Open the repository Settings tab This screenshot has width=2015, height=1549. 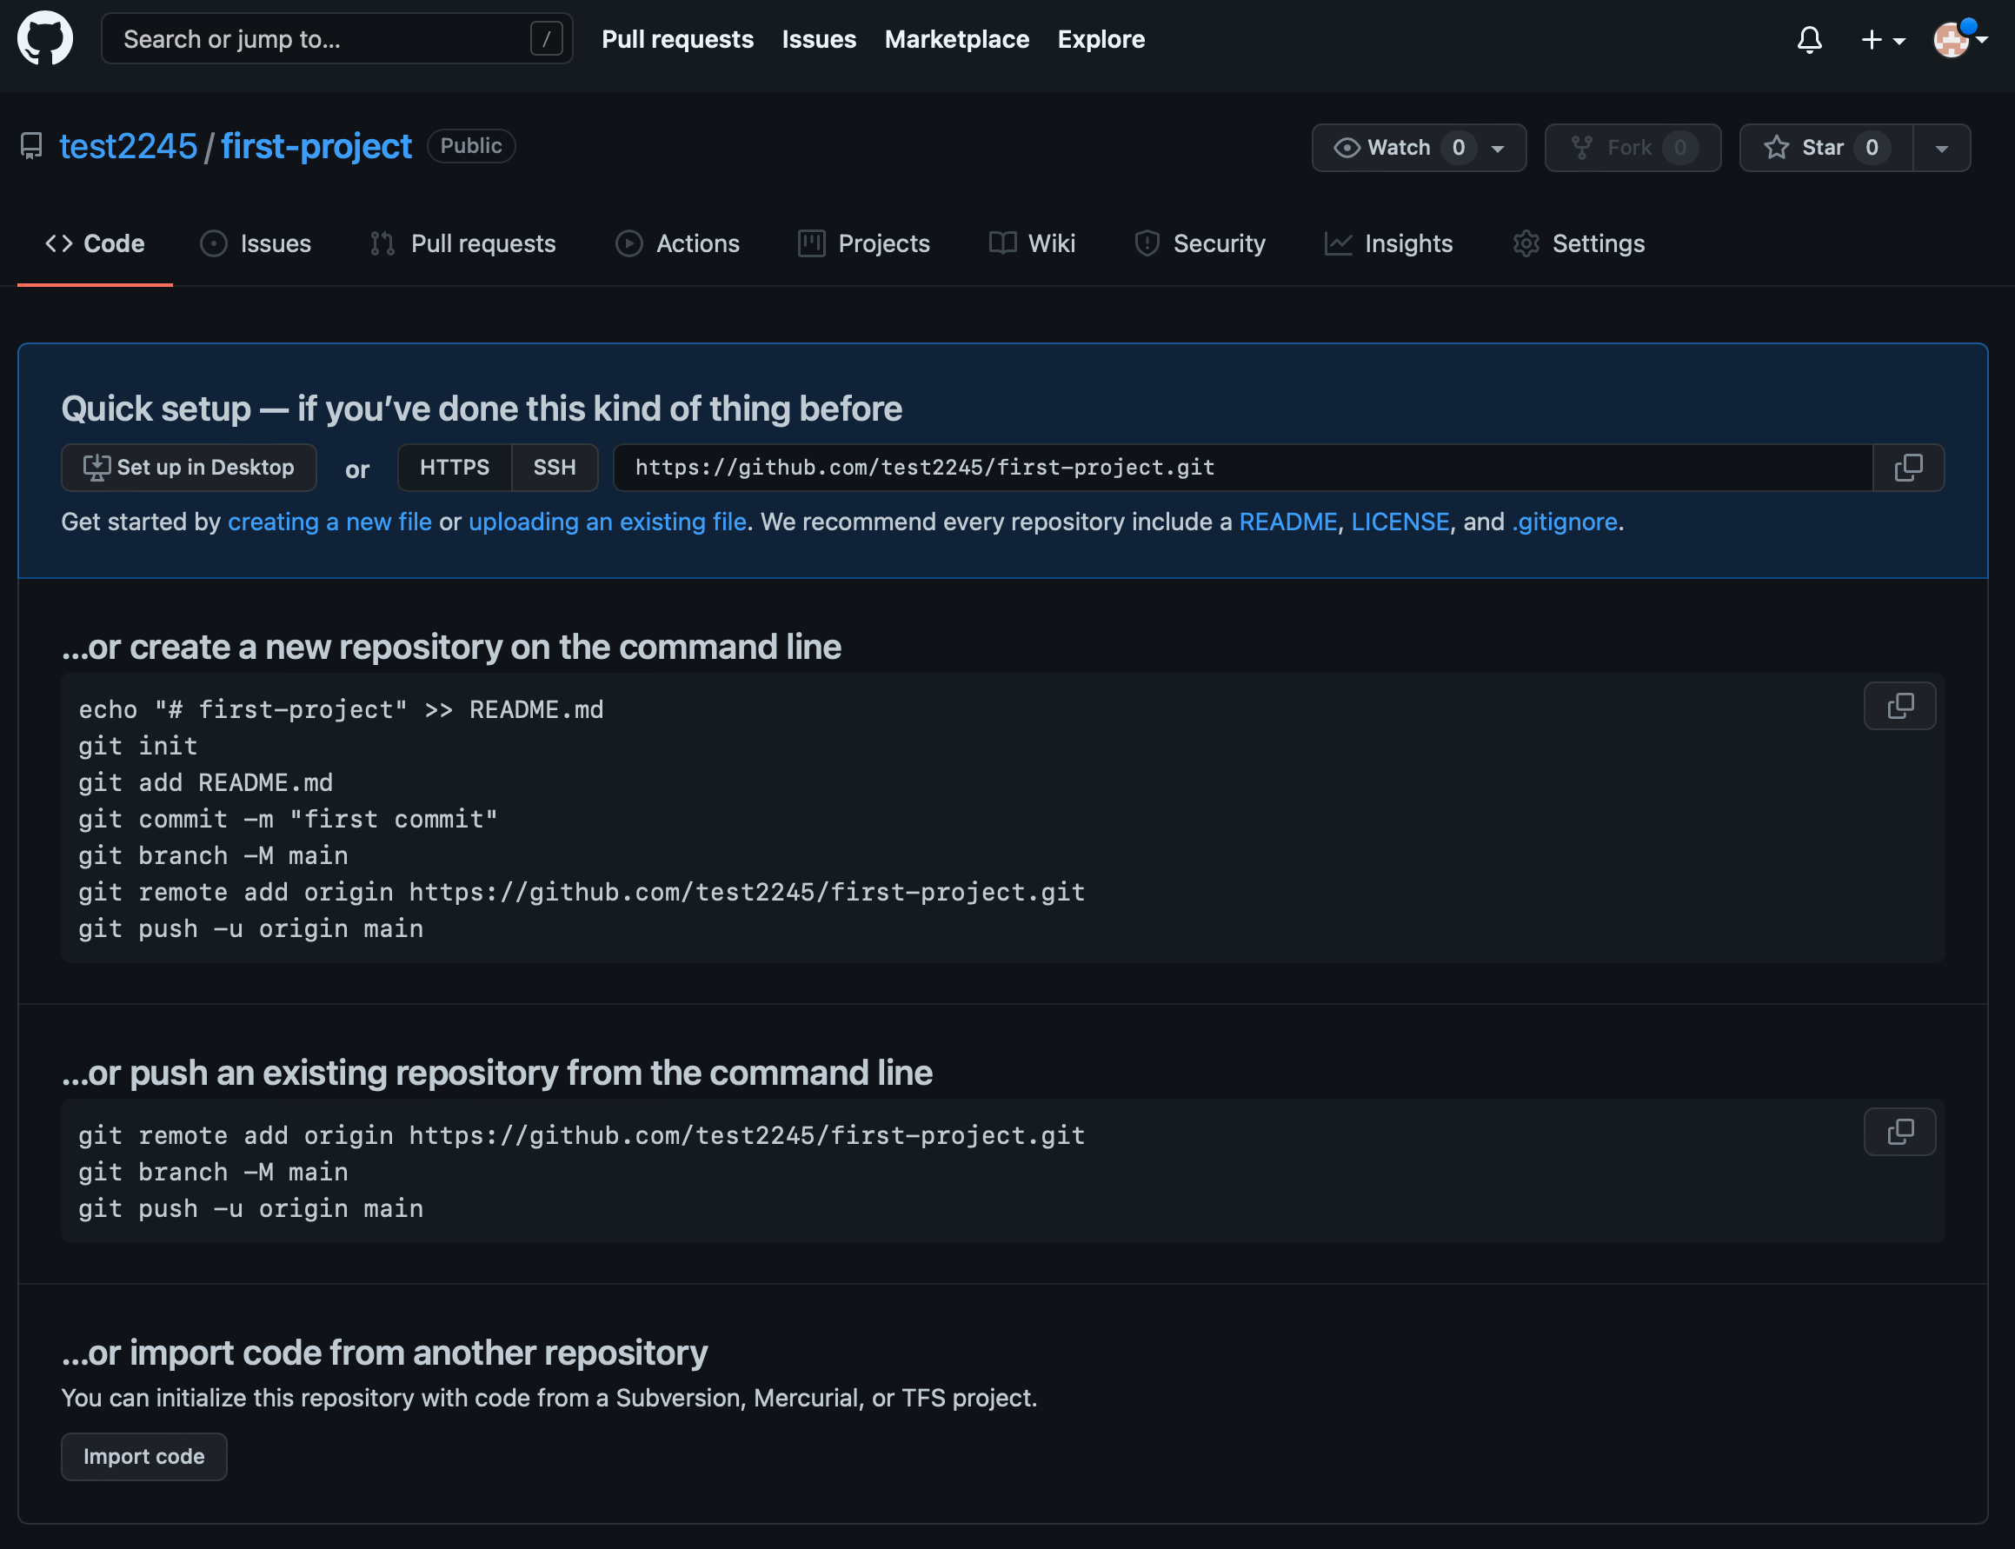click(1579, 243)
